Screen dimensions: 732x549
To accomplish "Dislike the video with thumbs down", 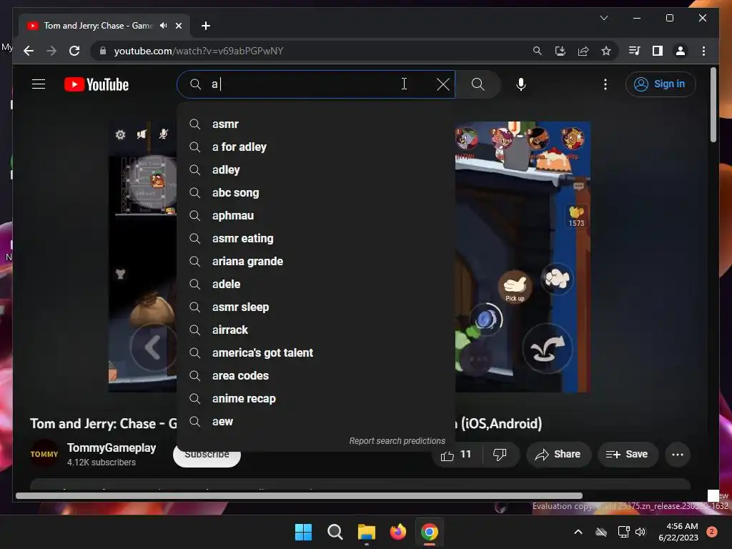I will click(500, 455).
